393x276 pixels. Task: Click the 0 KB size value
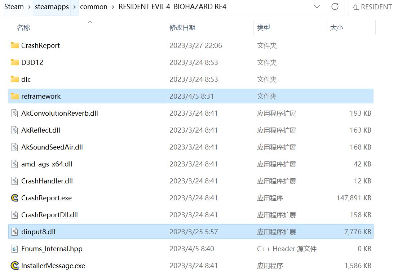coord(365,249)
